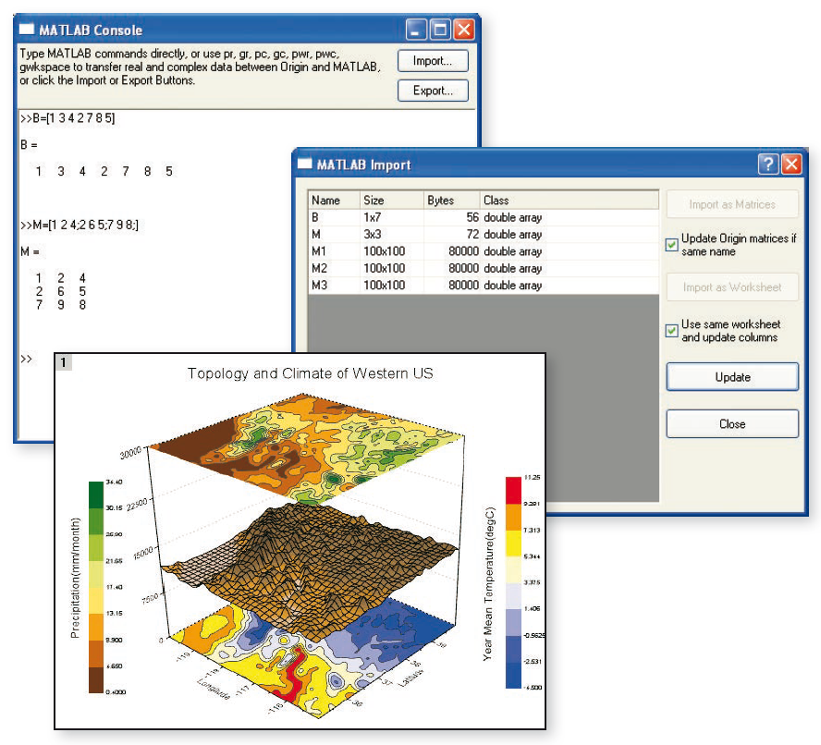Close the MATLAB Console window
The height and width of the screenshot is (745, 821).
(464, 30)
